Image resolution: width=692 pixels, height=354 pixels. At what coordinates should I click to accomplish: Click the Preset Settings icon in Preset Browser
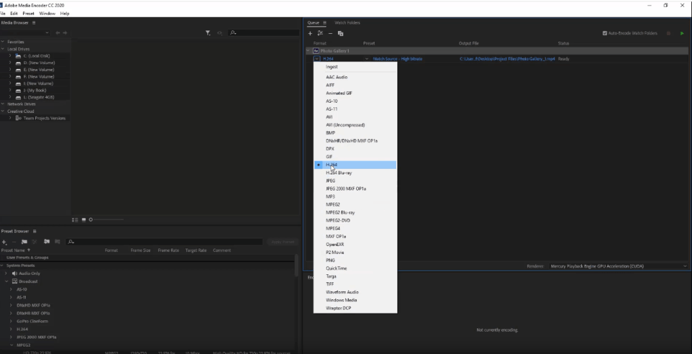(34, 241)
